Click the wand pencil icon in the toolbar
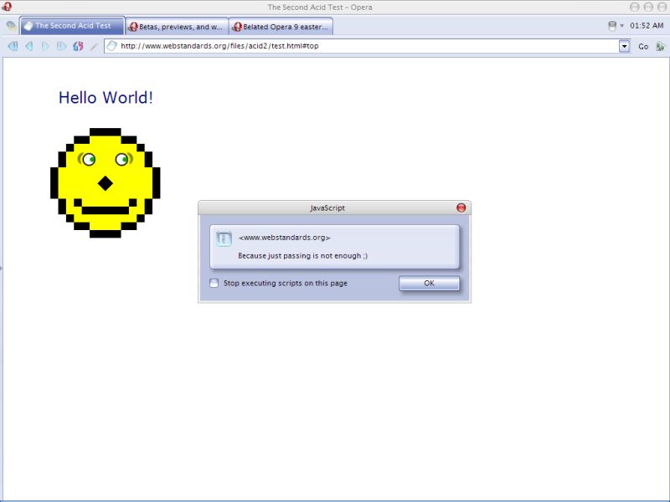670x502 pixels. [94, 46]
